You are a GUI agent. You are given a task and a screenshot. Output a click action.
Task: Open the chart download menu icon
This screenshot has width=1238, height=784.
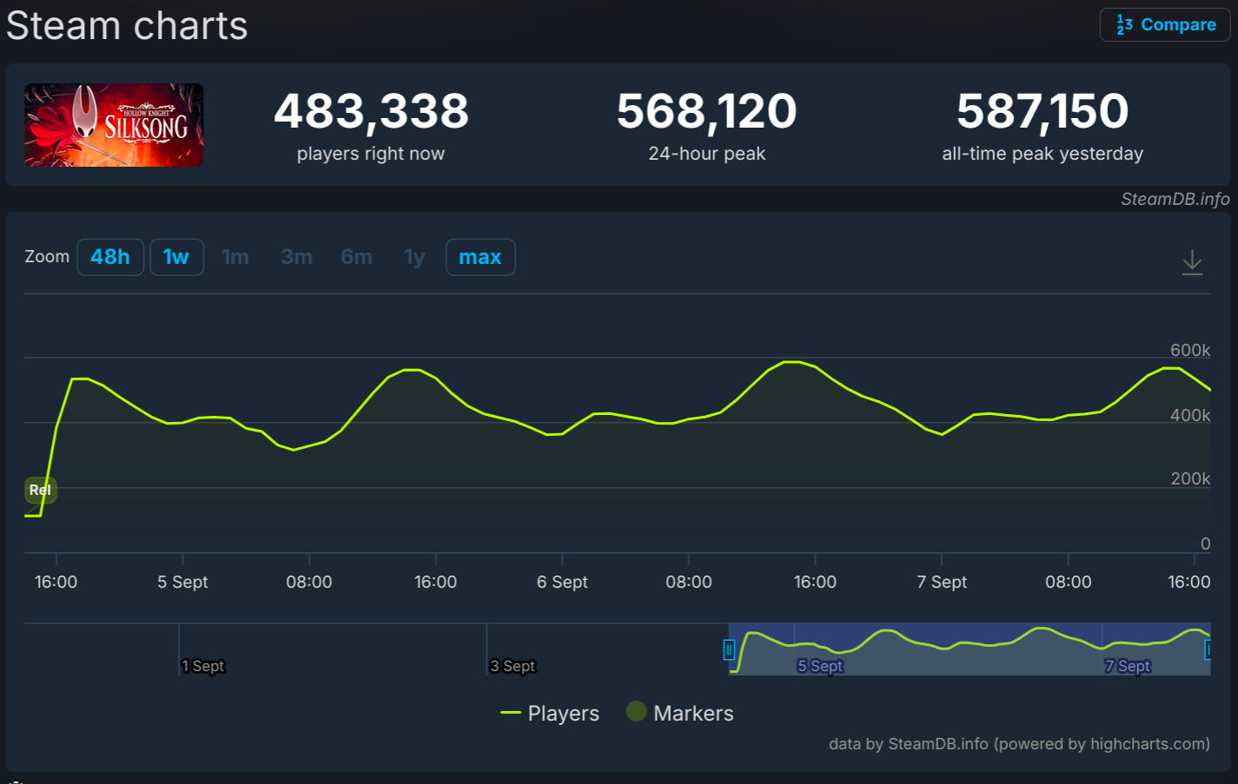pyautogui.click(x=1193, y=261)
